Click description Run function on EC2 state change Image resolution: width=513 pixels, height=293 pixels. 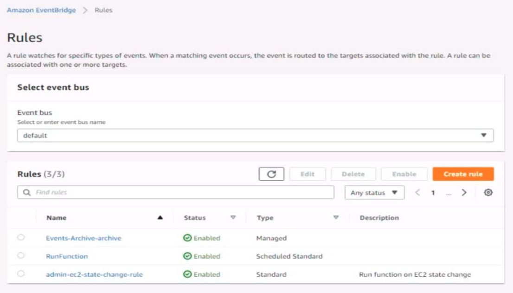click(415, 274)
